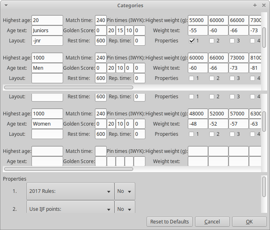Select the Highest age field containing 20
The height and width of the screenshot is (230, 270).
(x=47, y=20)
